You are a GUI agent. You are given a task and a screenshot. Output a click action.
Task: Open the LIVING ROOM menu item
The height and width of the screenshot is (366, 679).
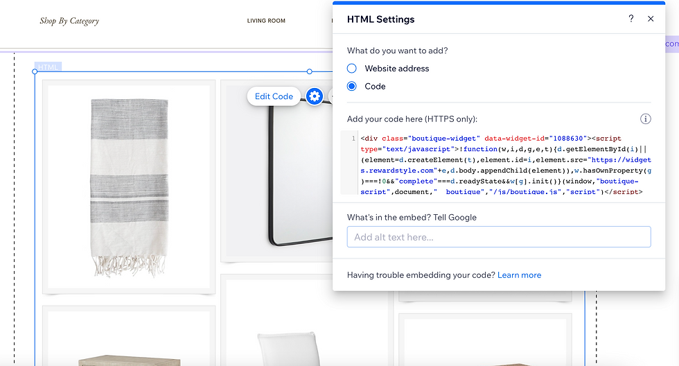266,21
